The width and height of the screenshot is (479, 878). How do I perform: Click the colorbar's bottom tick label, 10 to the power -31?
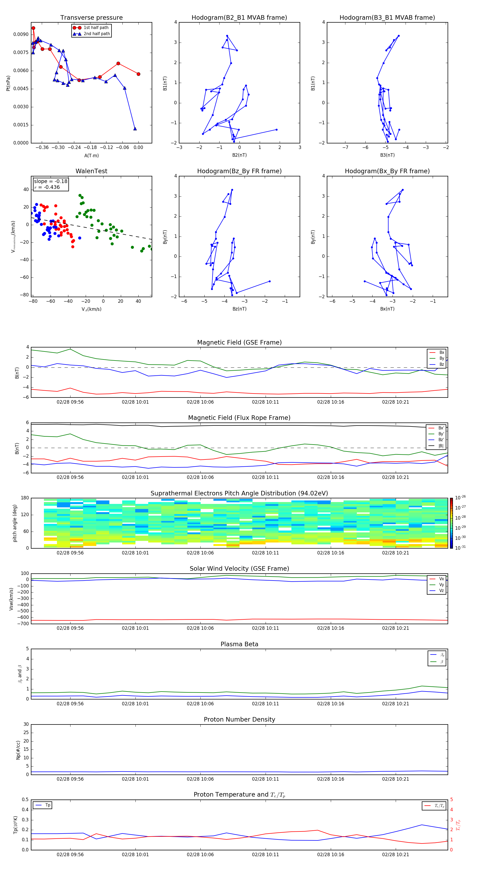(460, 548)
